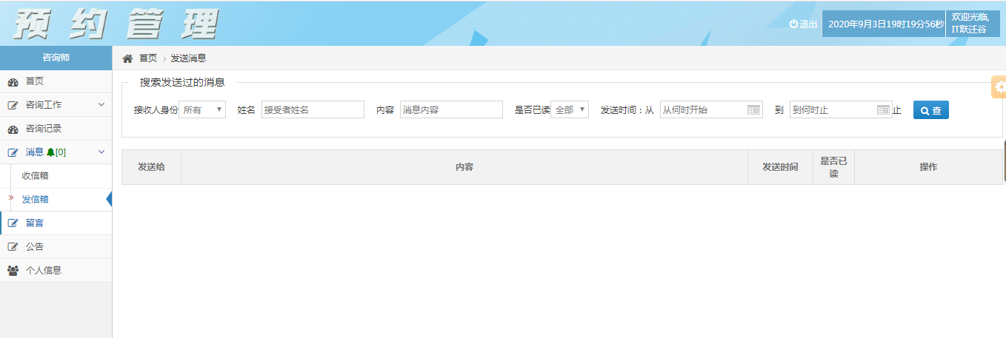This screenshot has height=338, width=1006.
Task: Click the edit icon beside 咨询工作
Action: click(13, 105)
